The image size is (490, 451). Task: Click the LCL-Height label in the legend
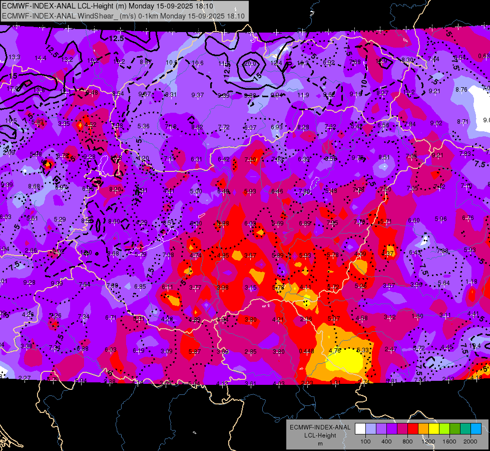click(320, 435)
